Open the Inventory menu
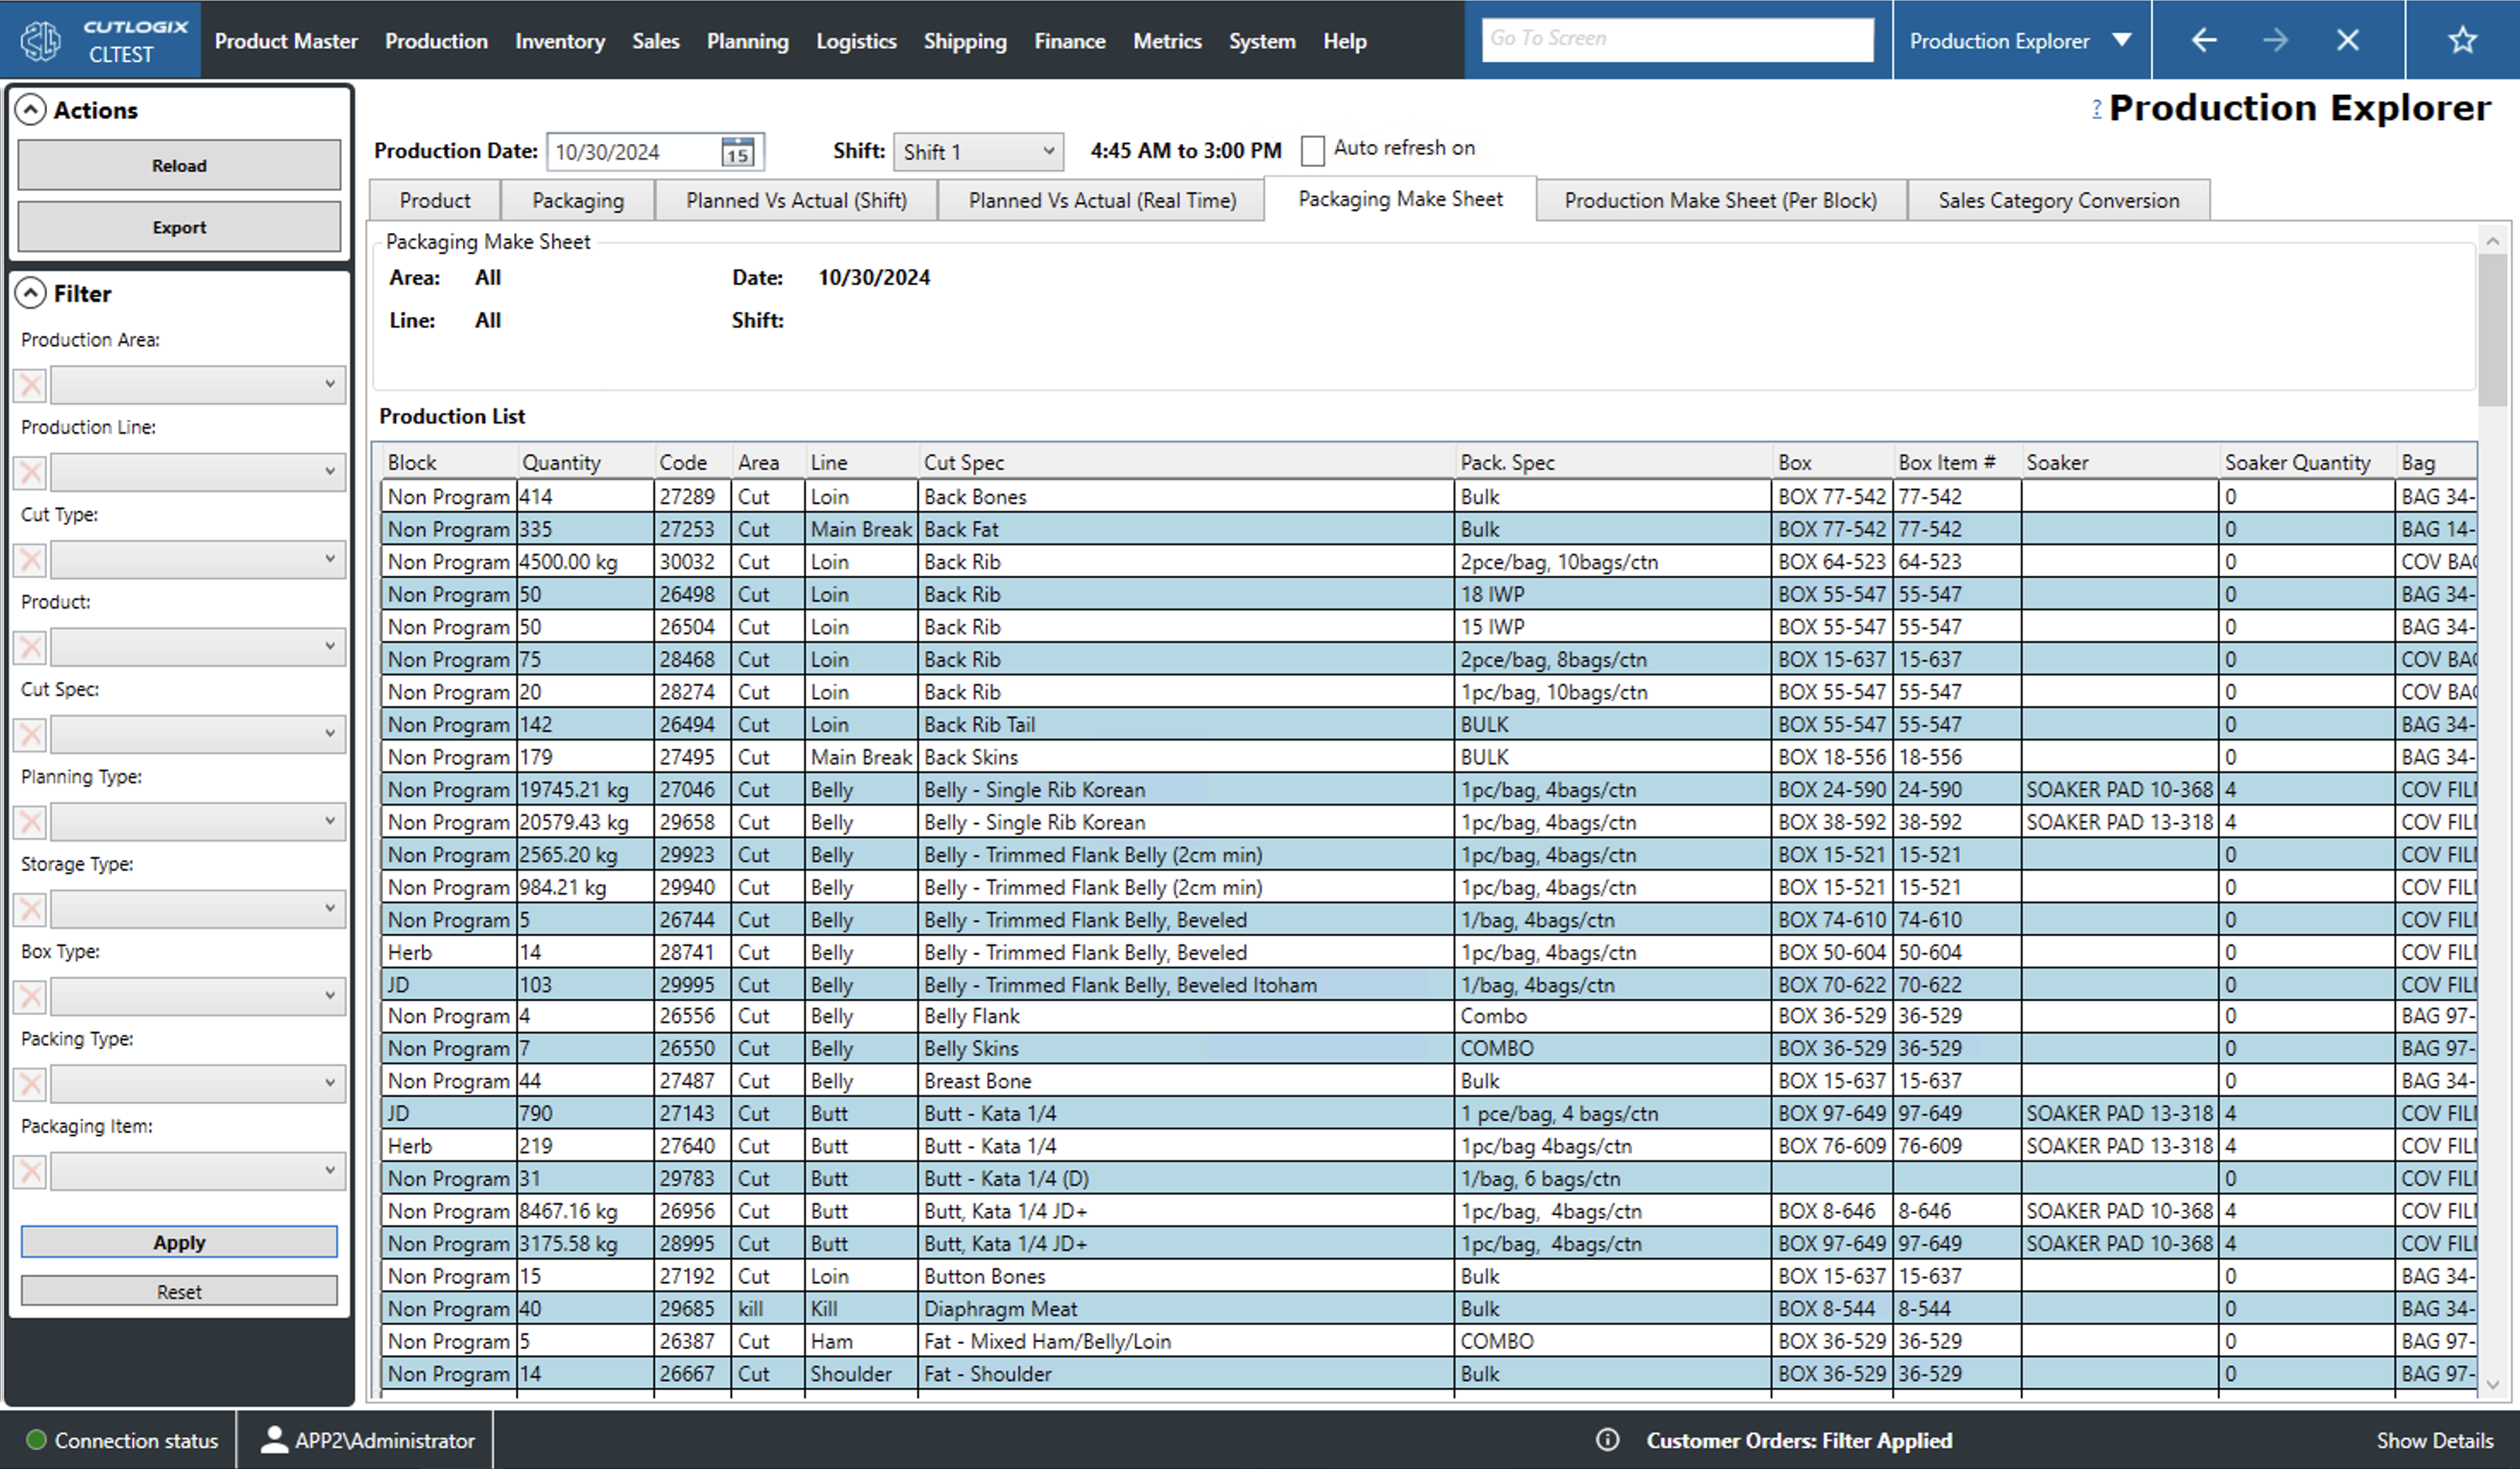The width and height of the screenshot is (2520, 1469). click(x=559, y=41)
